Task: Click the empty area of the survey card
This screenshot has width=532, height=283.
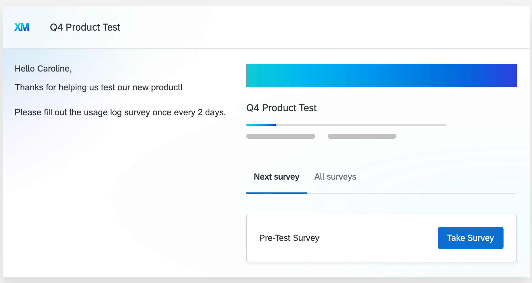Action: 376,219
